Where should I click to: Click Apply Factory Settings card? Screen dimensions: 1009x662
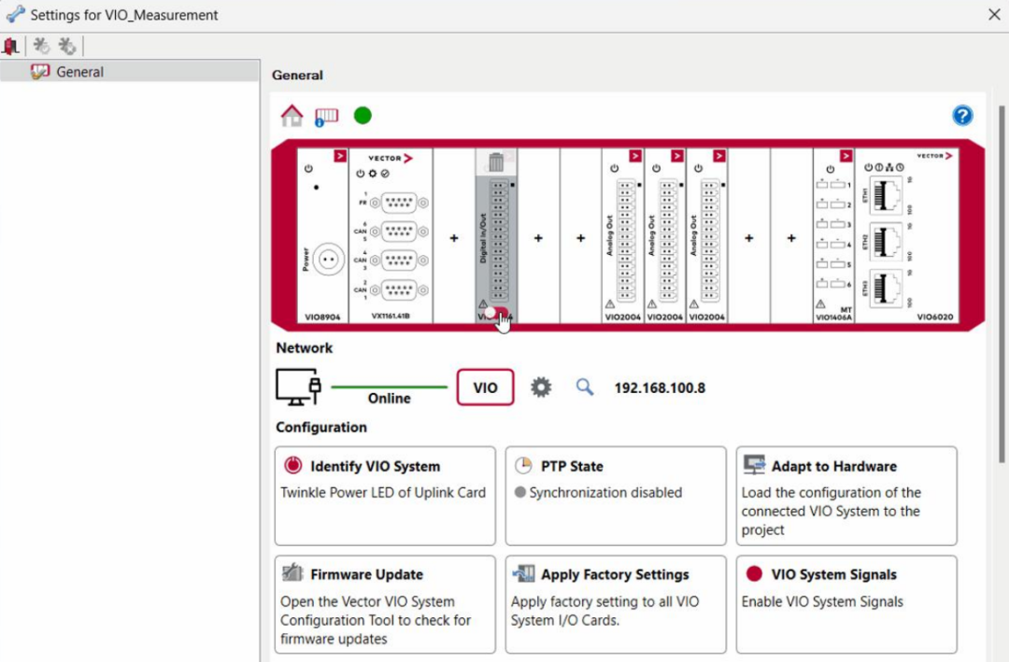click(x=616, y=605)
